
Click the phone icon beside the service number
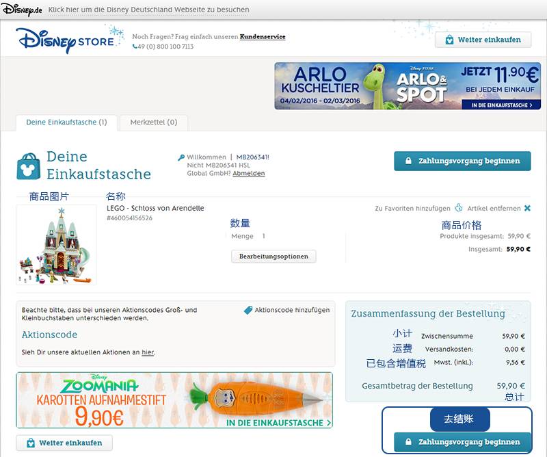pos(135,47)
